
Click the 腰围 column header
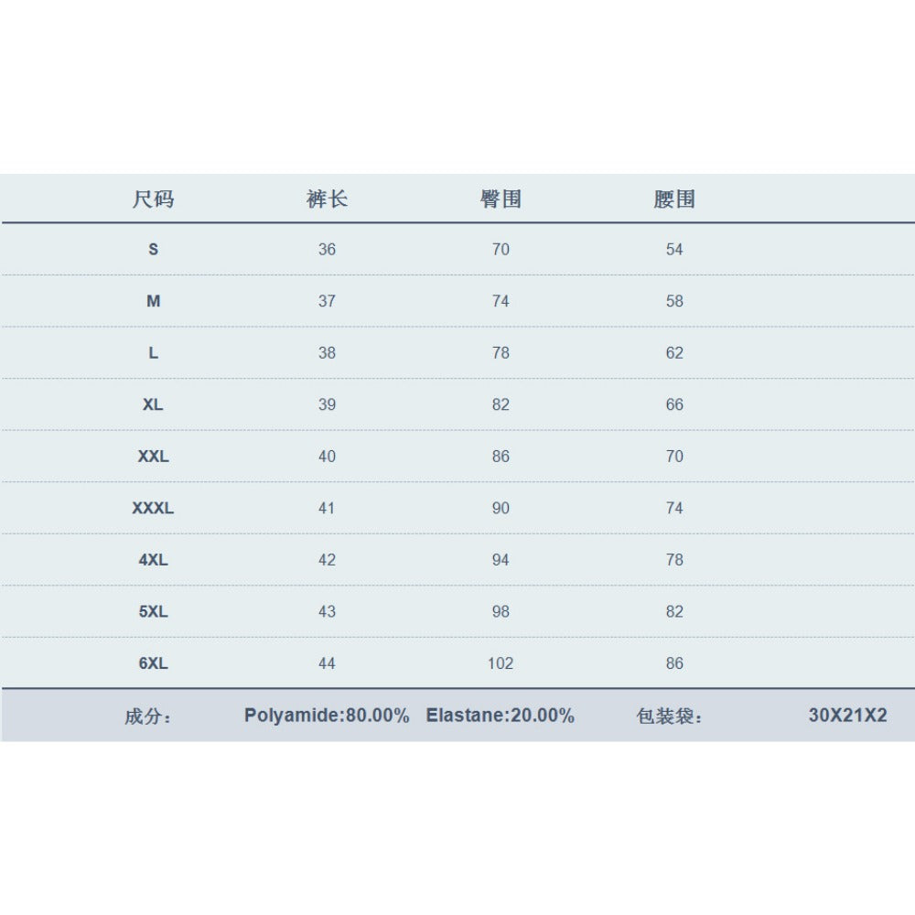tap(674, 199)
